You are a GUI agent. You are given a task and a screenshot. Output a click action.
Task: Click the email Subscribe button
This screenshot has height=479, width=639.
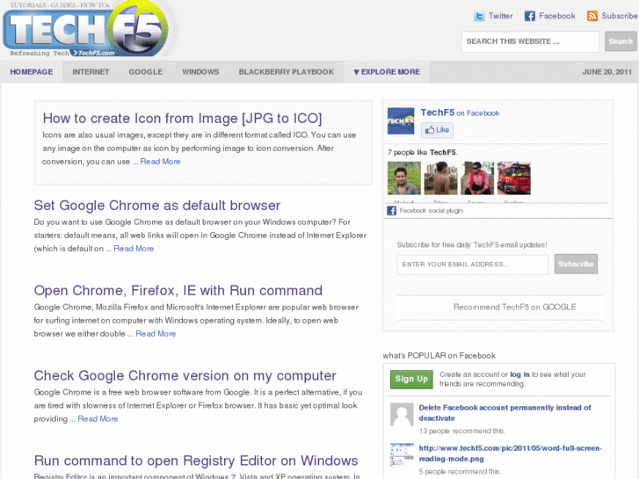[576, 265]
